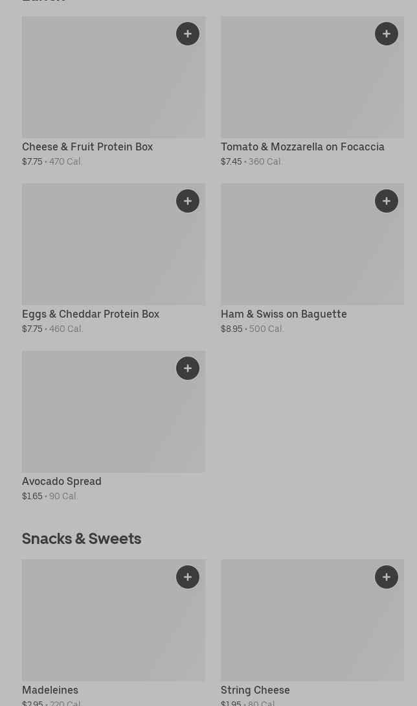Add String Cheese to order
Viewport: 417px width, 706px height.
(x=387, y=577)
